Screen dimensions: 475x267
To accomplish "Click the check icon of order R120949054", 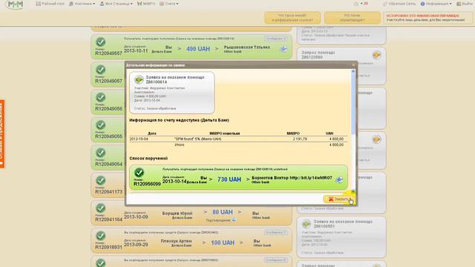I will coord(101,153).
